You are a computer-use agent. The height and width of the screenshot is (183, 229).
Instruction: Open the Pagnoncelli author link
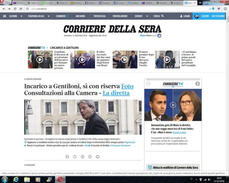click(x=130, y=142)
